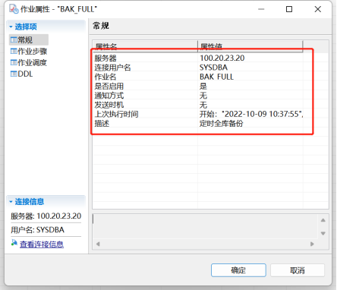Click the icon beside 作业步骤 item
Image resolution: width=337 pixels, height=290 pixels.
[14, 51]
